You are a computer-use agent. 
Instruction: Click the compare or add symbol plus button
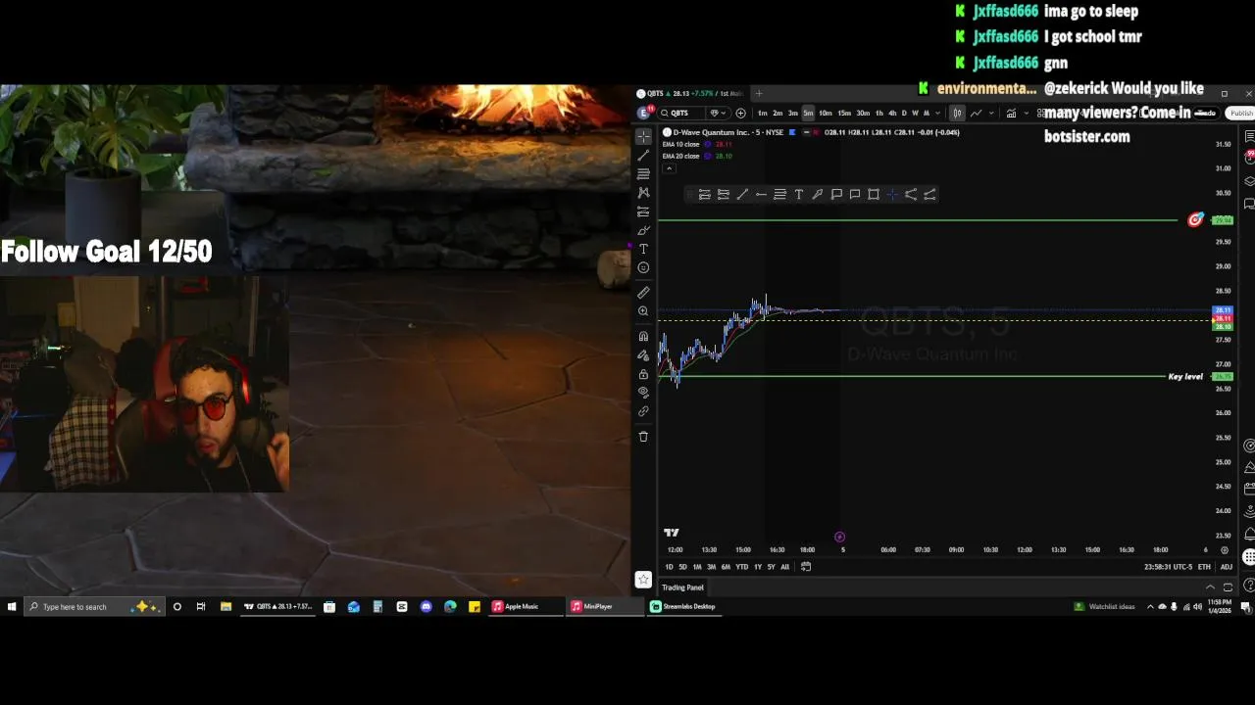(x=740, y=113)
